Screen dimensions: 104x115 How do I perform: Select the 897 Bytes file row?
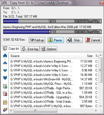pyautogui.click(x=54, y=106)
